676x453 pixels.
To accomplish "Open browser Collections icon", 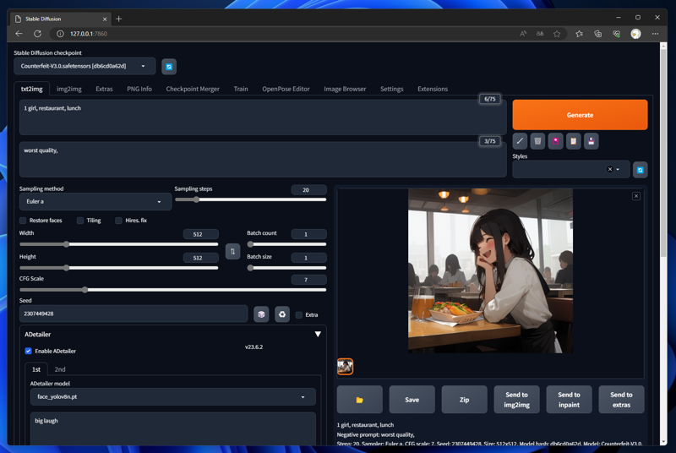I will click(x=597, y=34).
